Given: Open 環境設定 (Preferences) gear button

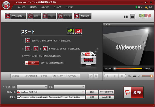Looking at the screenshot, I should click(82, 16).
